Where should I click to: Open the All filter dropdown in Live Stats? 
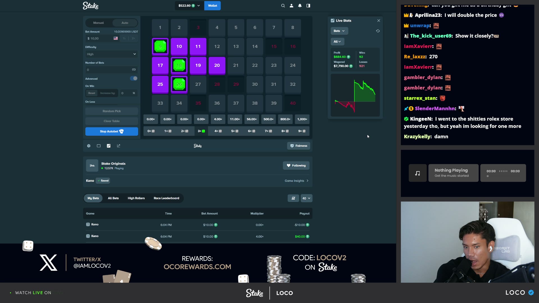coord(337,42)
